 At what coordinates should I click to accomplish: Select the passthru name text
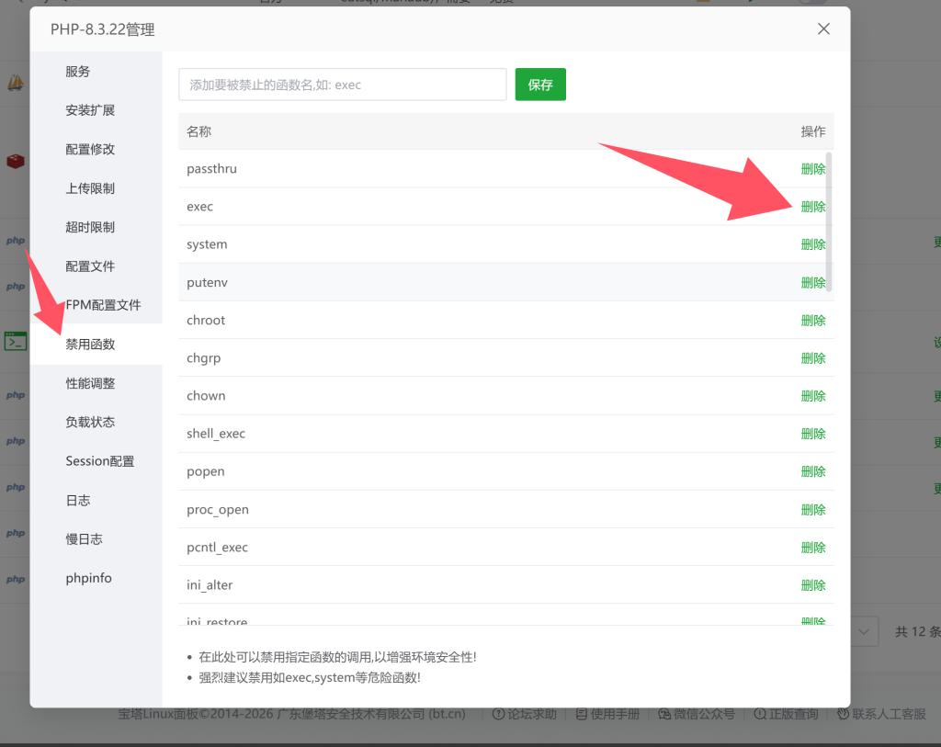[x=212, y=169]
